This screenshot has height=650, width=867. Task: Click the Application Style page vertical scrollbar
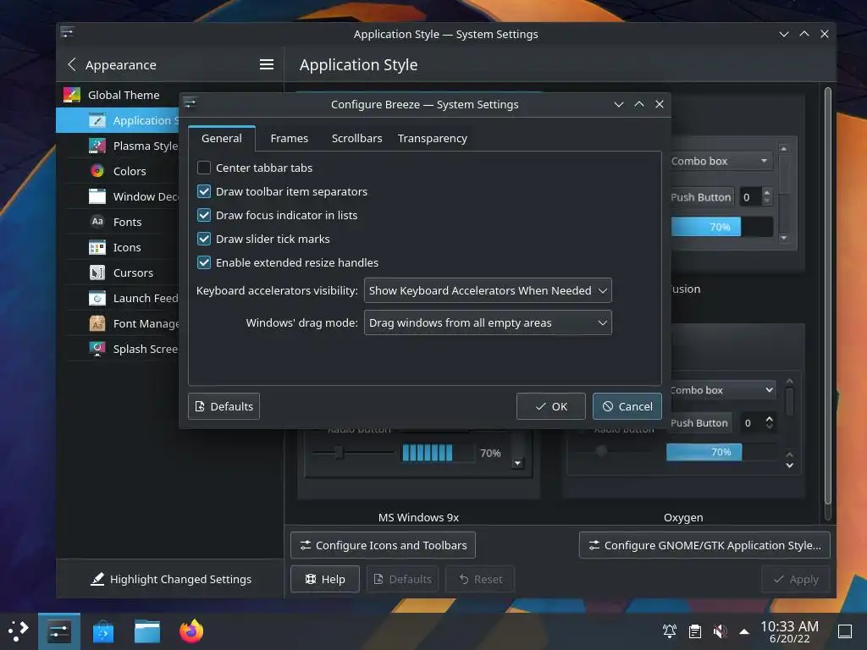pos(828,295)
